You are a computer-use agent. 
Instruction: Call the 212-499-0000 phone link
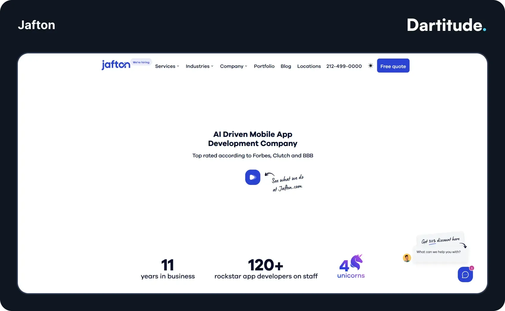(344, 66)
